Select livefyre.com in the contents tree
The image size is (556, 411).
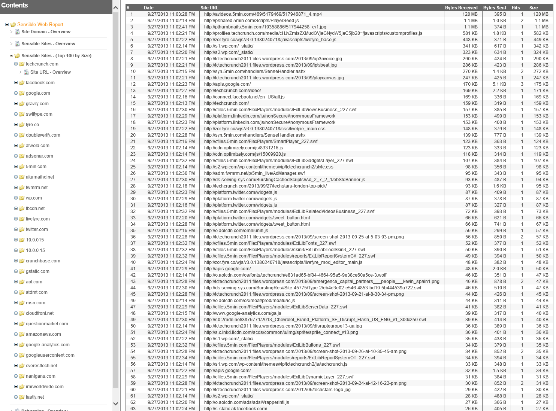(x=38, y=219)
